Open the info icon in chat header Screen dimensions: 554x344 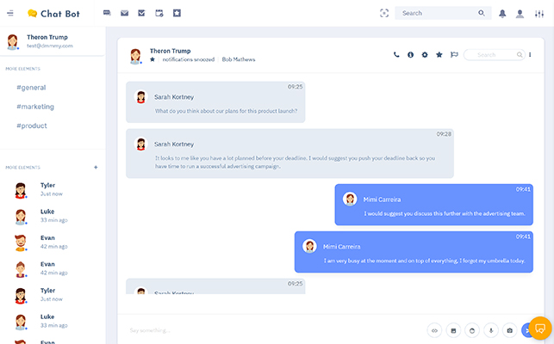(410, 55)
